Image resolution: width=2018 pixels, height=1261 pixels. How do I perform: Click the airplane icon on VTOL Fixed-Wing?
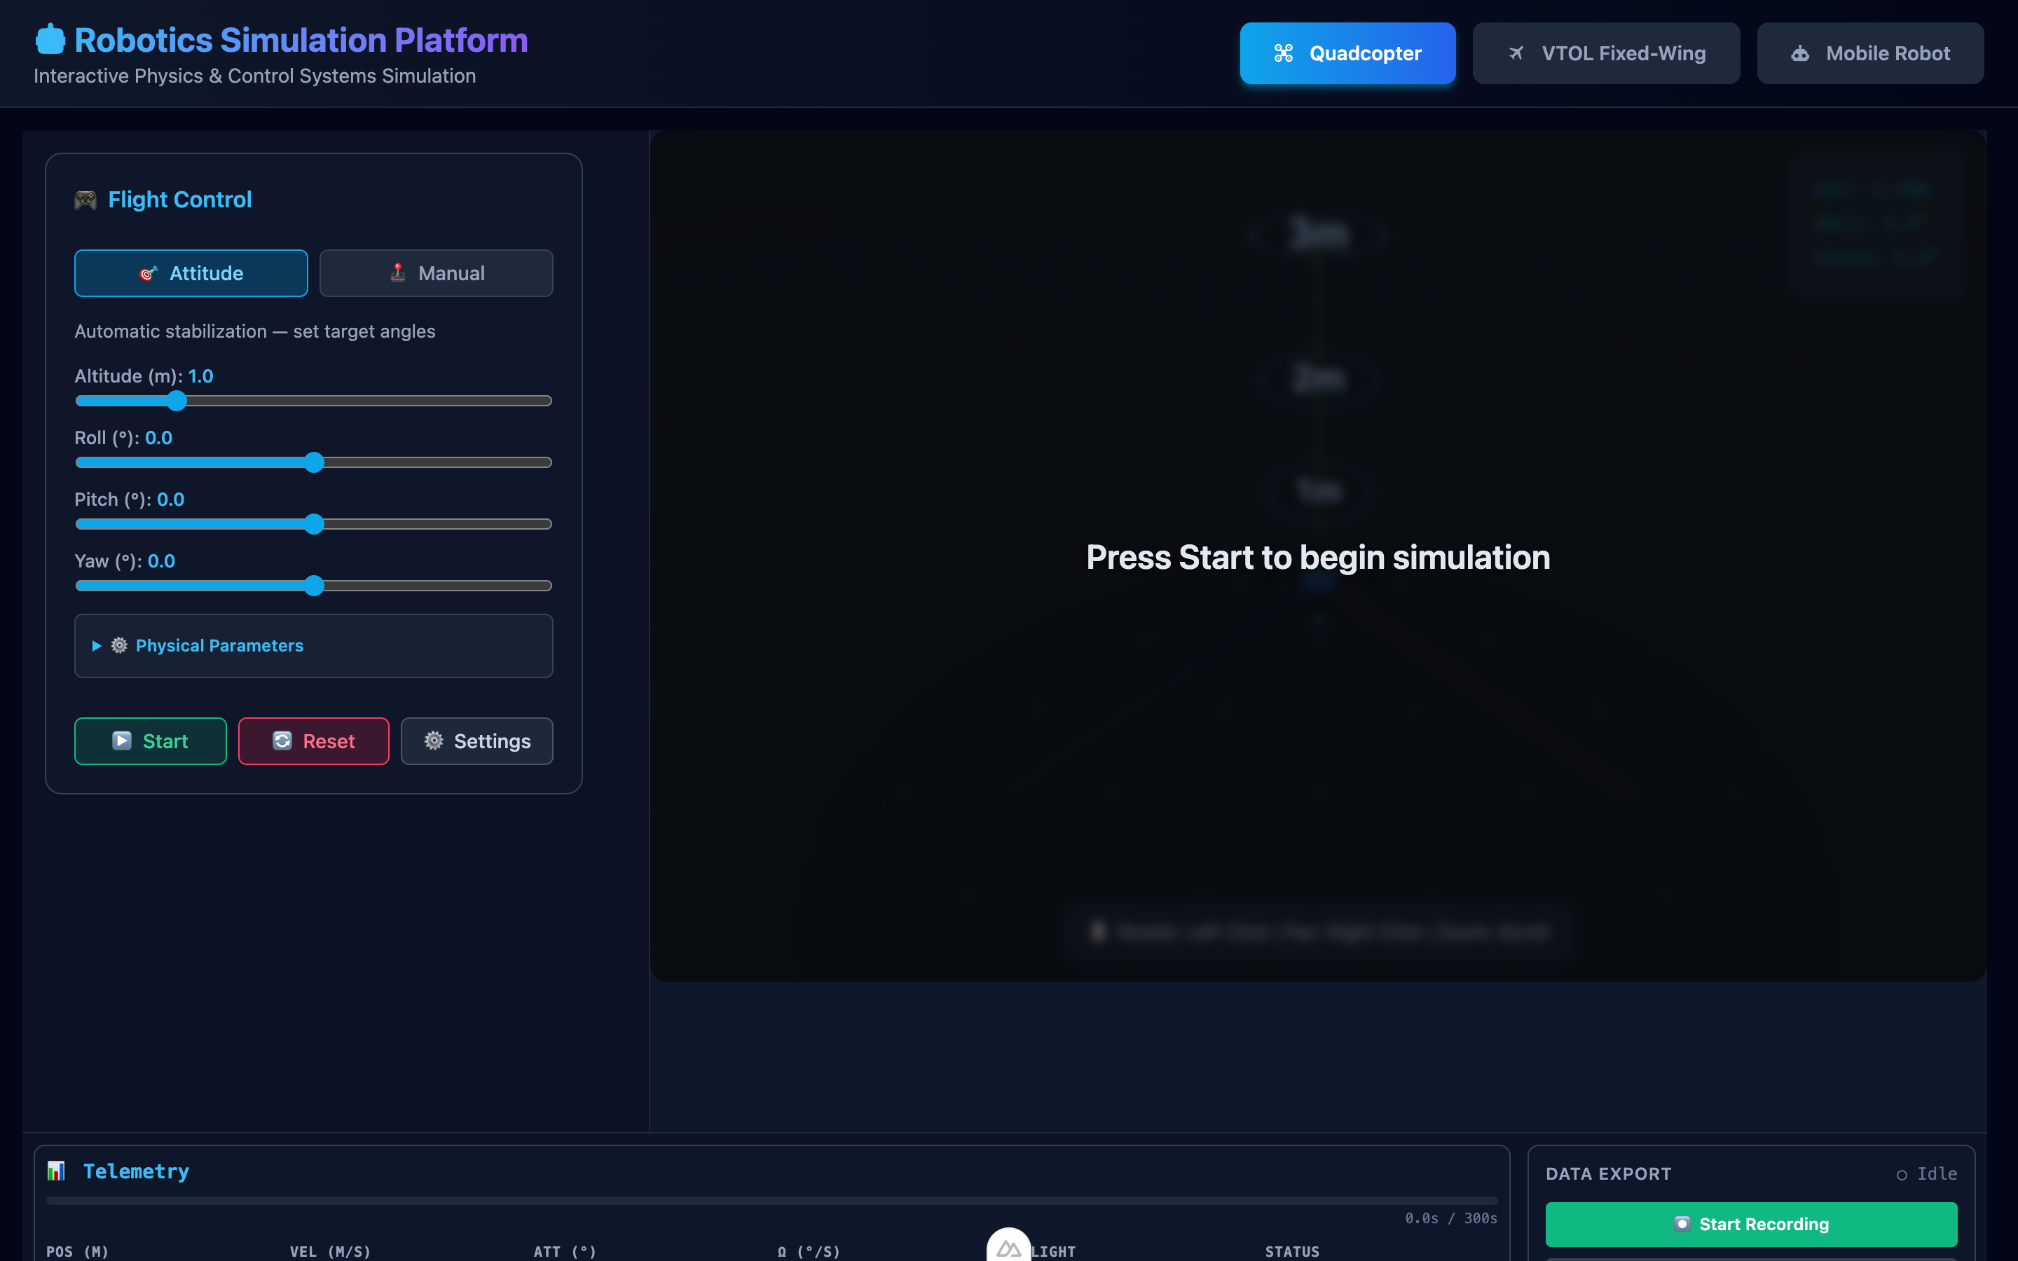coord(1516,53)
